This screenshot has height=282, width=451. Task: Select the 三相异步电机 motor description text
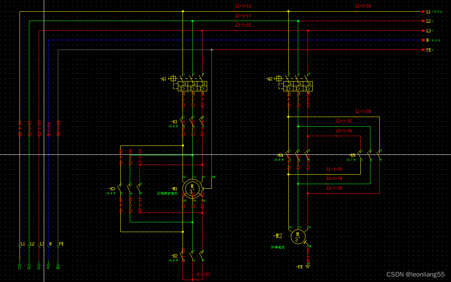click(x=167, y=193)
